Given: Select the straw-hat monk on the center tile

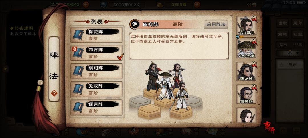Looking at the screenshot, I should [165, 86].
